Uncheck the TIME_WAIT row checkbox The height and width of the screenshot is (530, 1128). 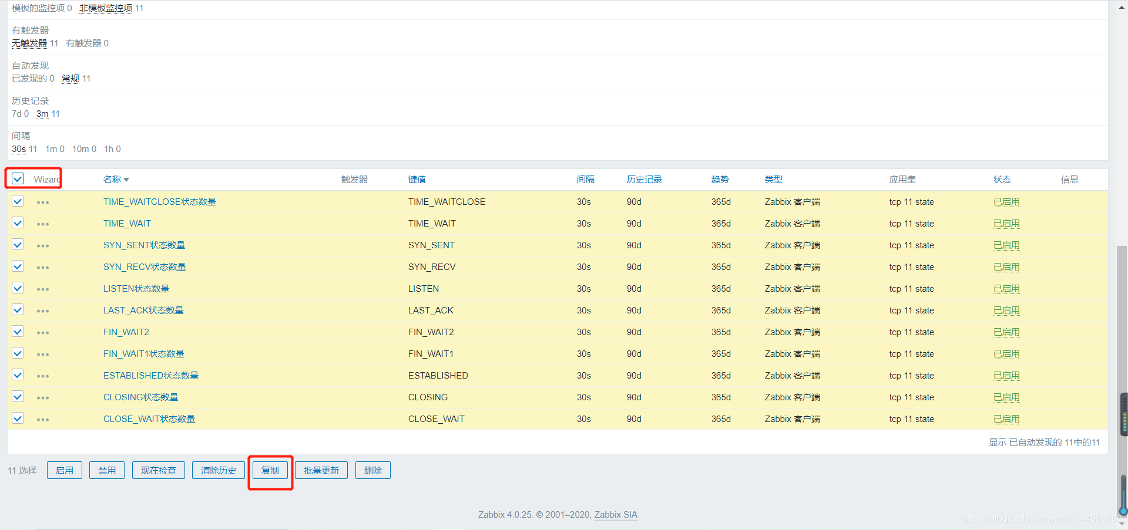pyautogui.click(x=18, y=223)
